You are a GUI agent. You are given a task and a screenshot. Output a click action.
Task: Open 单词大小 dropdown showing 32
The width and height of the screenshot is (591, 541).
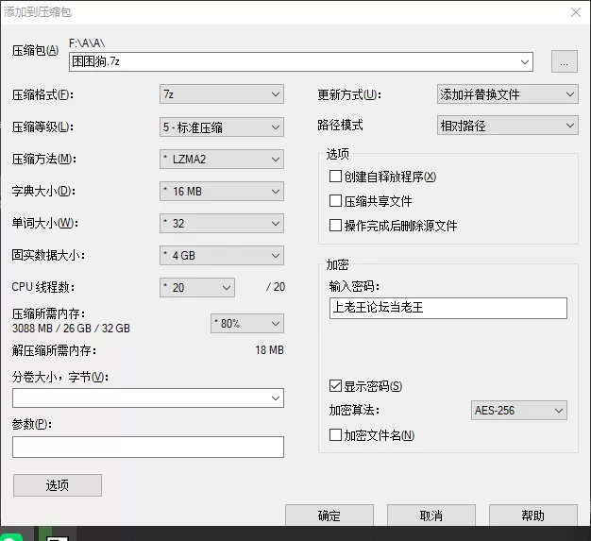pyautogui.click(x=222, y=224)
